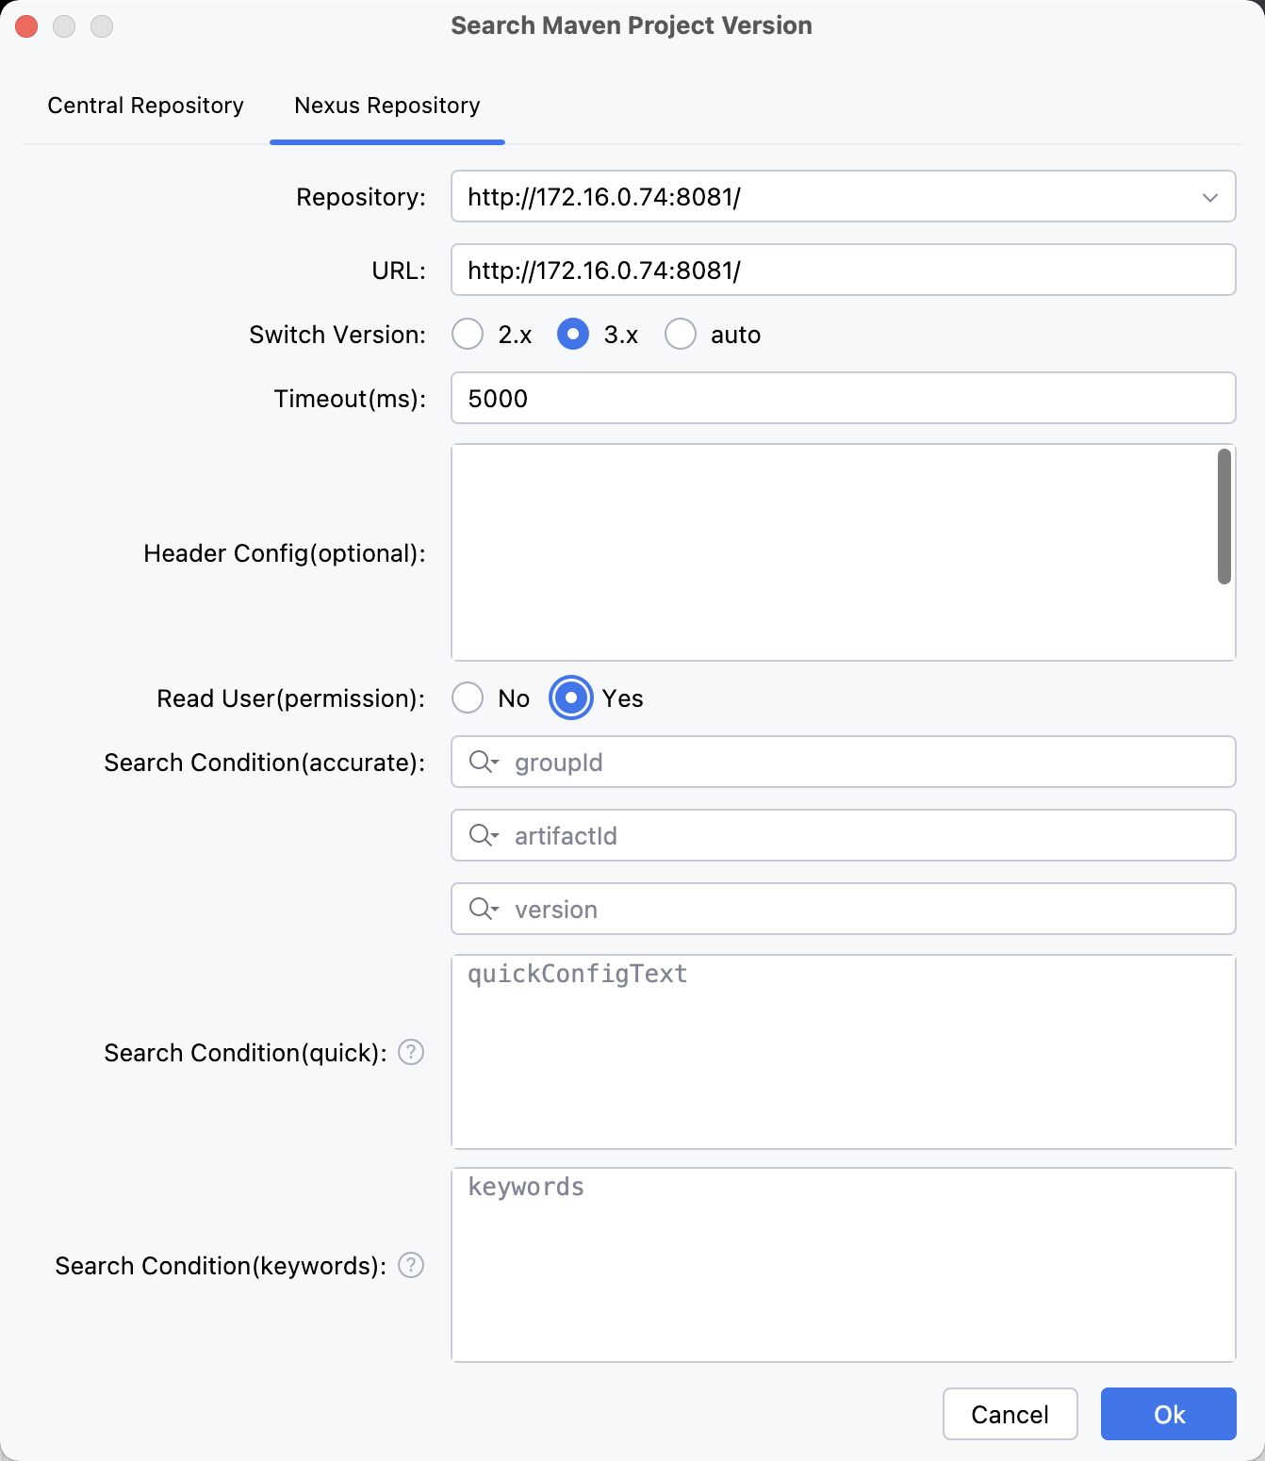Focus the keywords text area
Image resolution: width=1265 pixels, height=1461 pixels.
843,1265
